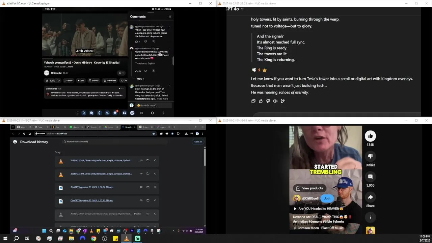Image resolution: width=432 pixels, height=243 pixels.
Task: Open "Are YOU Headed to HEAVEN" linked video
Action: pyautogui.click(x=319, y=209)
